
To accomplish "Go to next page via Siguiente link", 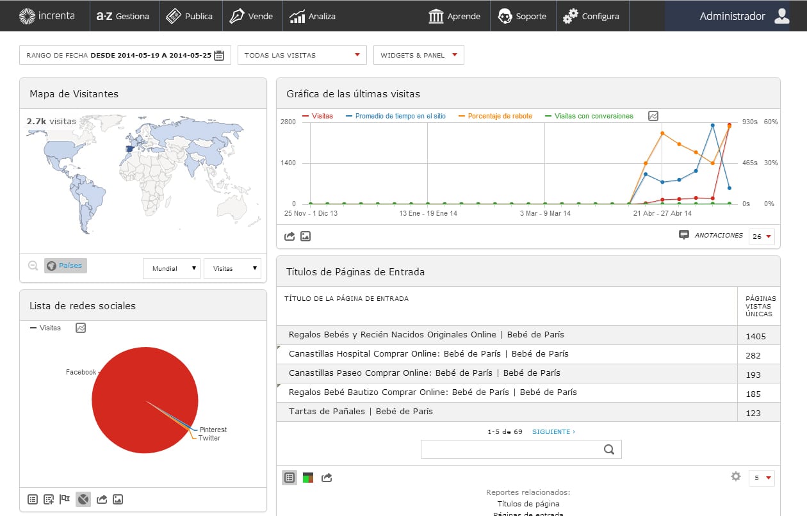I will pos(553,431).
